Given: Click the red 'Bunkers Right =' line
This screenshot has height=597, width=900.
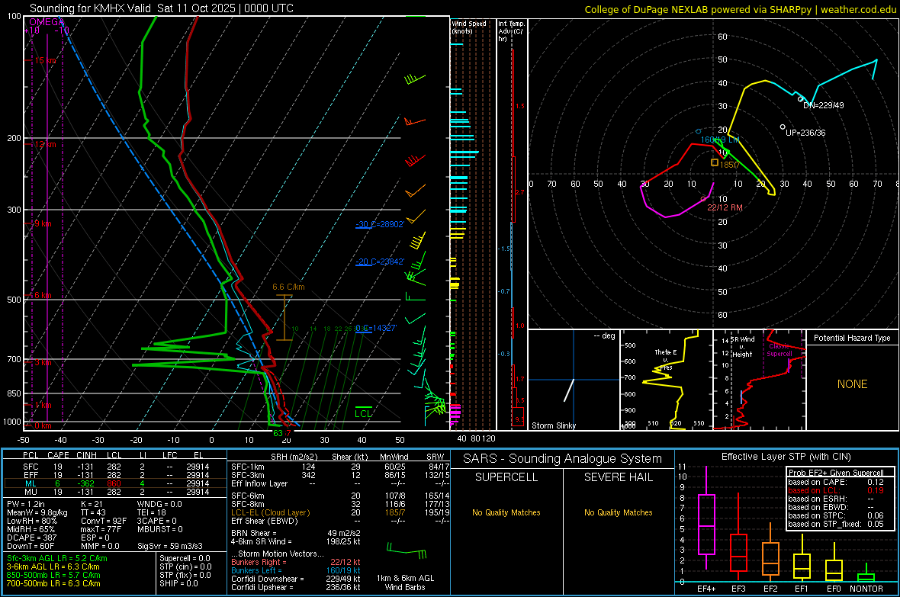Looking at the screenshot, I should click(296, 562).
